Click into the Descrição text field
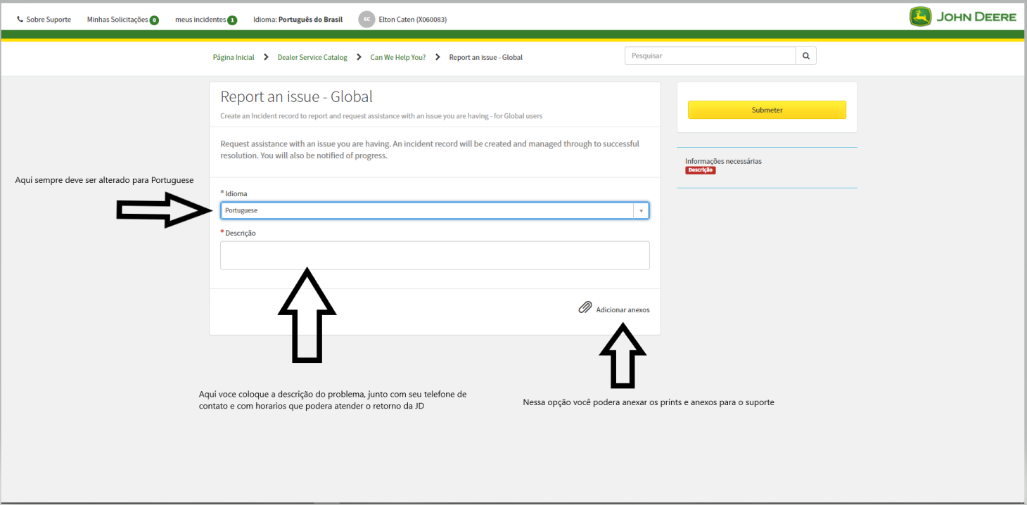The height and width of the screenshot is (505, 1027). click(x=435, y=255)
